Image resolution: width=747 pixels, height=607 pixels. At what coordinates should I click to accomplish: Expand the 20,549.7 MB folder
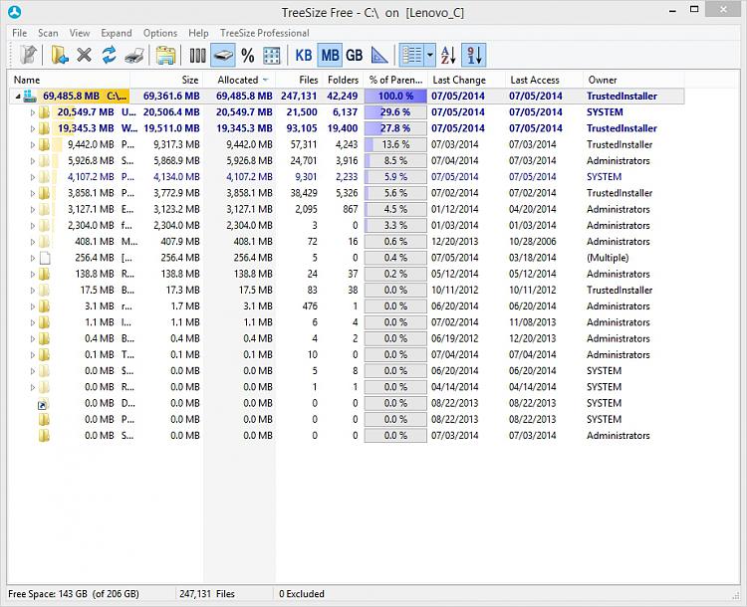(x=33, y=112)
